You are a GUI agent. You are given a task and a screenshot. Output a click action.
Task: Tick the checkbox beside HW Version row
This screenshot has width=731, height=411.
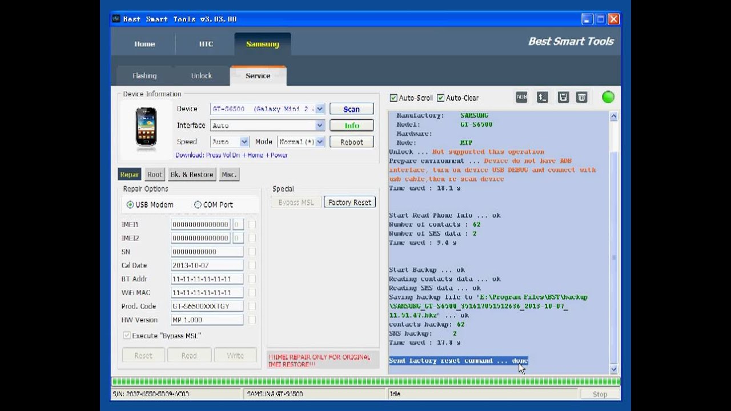pyautogui.click(x=252, y=320)
